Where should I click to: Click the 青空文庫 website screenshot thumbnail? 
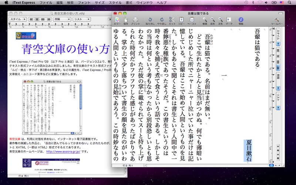pyautogui.click(x=51, y=166)
